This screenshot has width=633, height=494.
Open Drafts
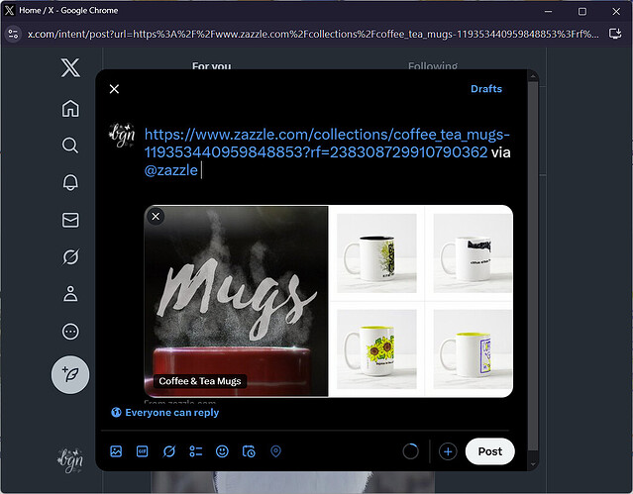tap(486, 89)
